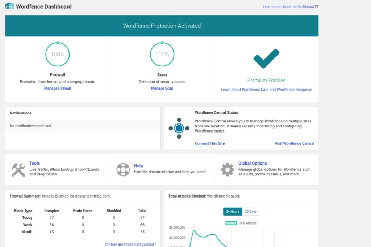Viewport: 371px width, 247px height.
Task: Click the Wordfence Central status icon
Action: 179,128
